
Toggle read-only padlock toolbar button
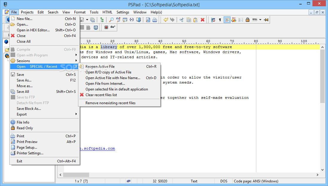(x=248, y=20)
